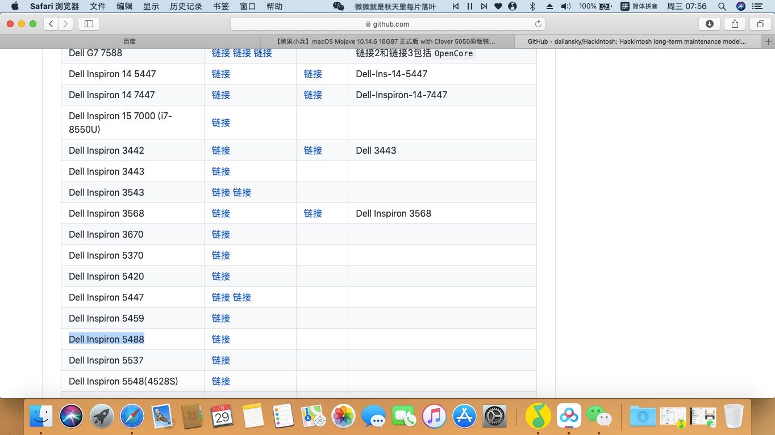Open Photos from the Dock
Image resolution: width=775 pixels, height=435 pixels.
coord(343,417)
